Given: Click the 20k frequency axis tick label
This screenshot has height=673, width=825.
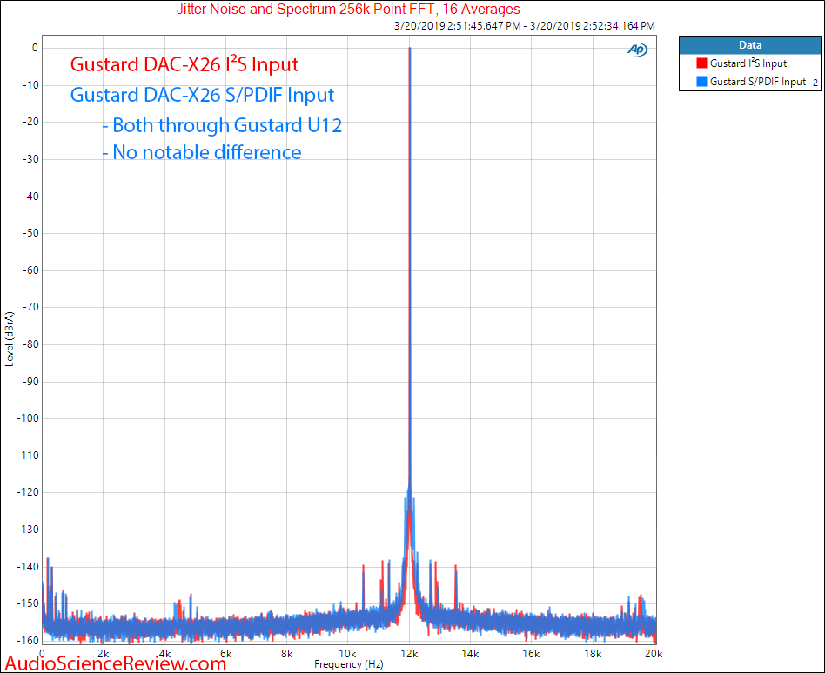Looking at the screenshot, I should (x=654, y=654).
